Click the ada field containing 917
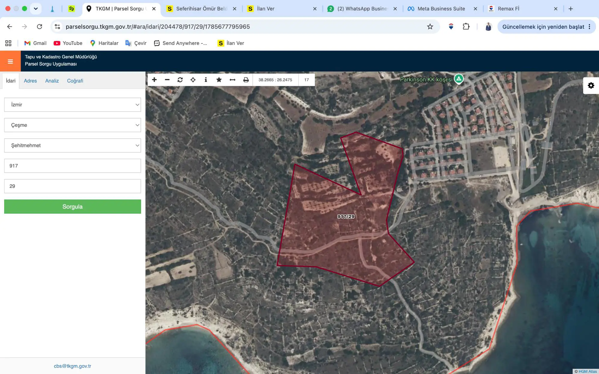This screenshot has height=374, width=599. tap(72, 166)
